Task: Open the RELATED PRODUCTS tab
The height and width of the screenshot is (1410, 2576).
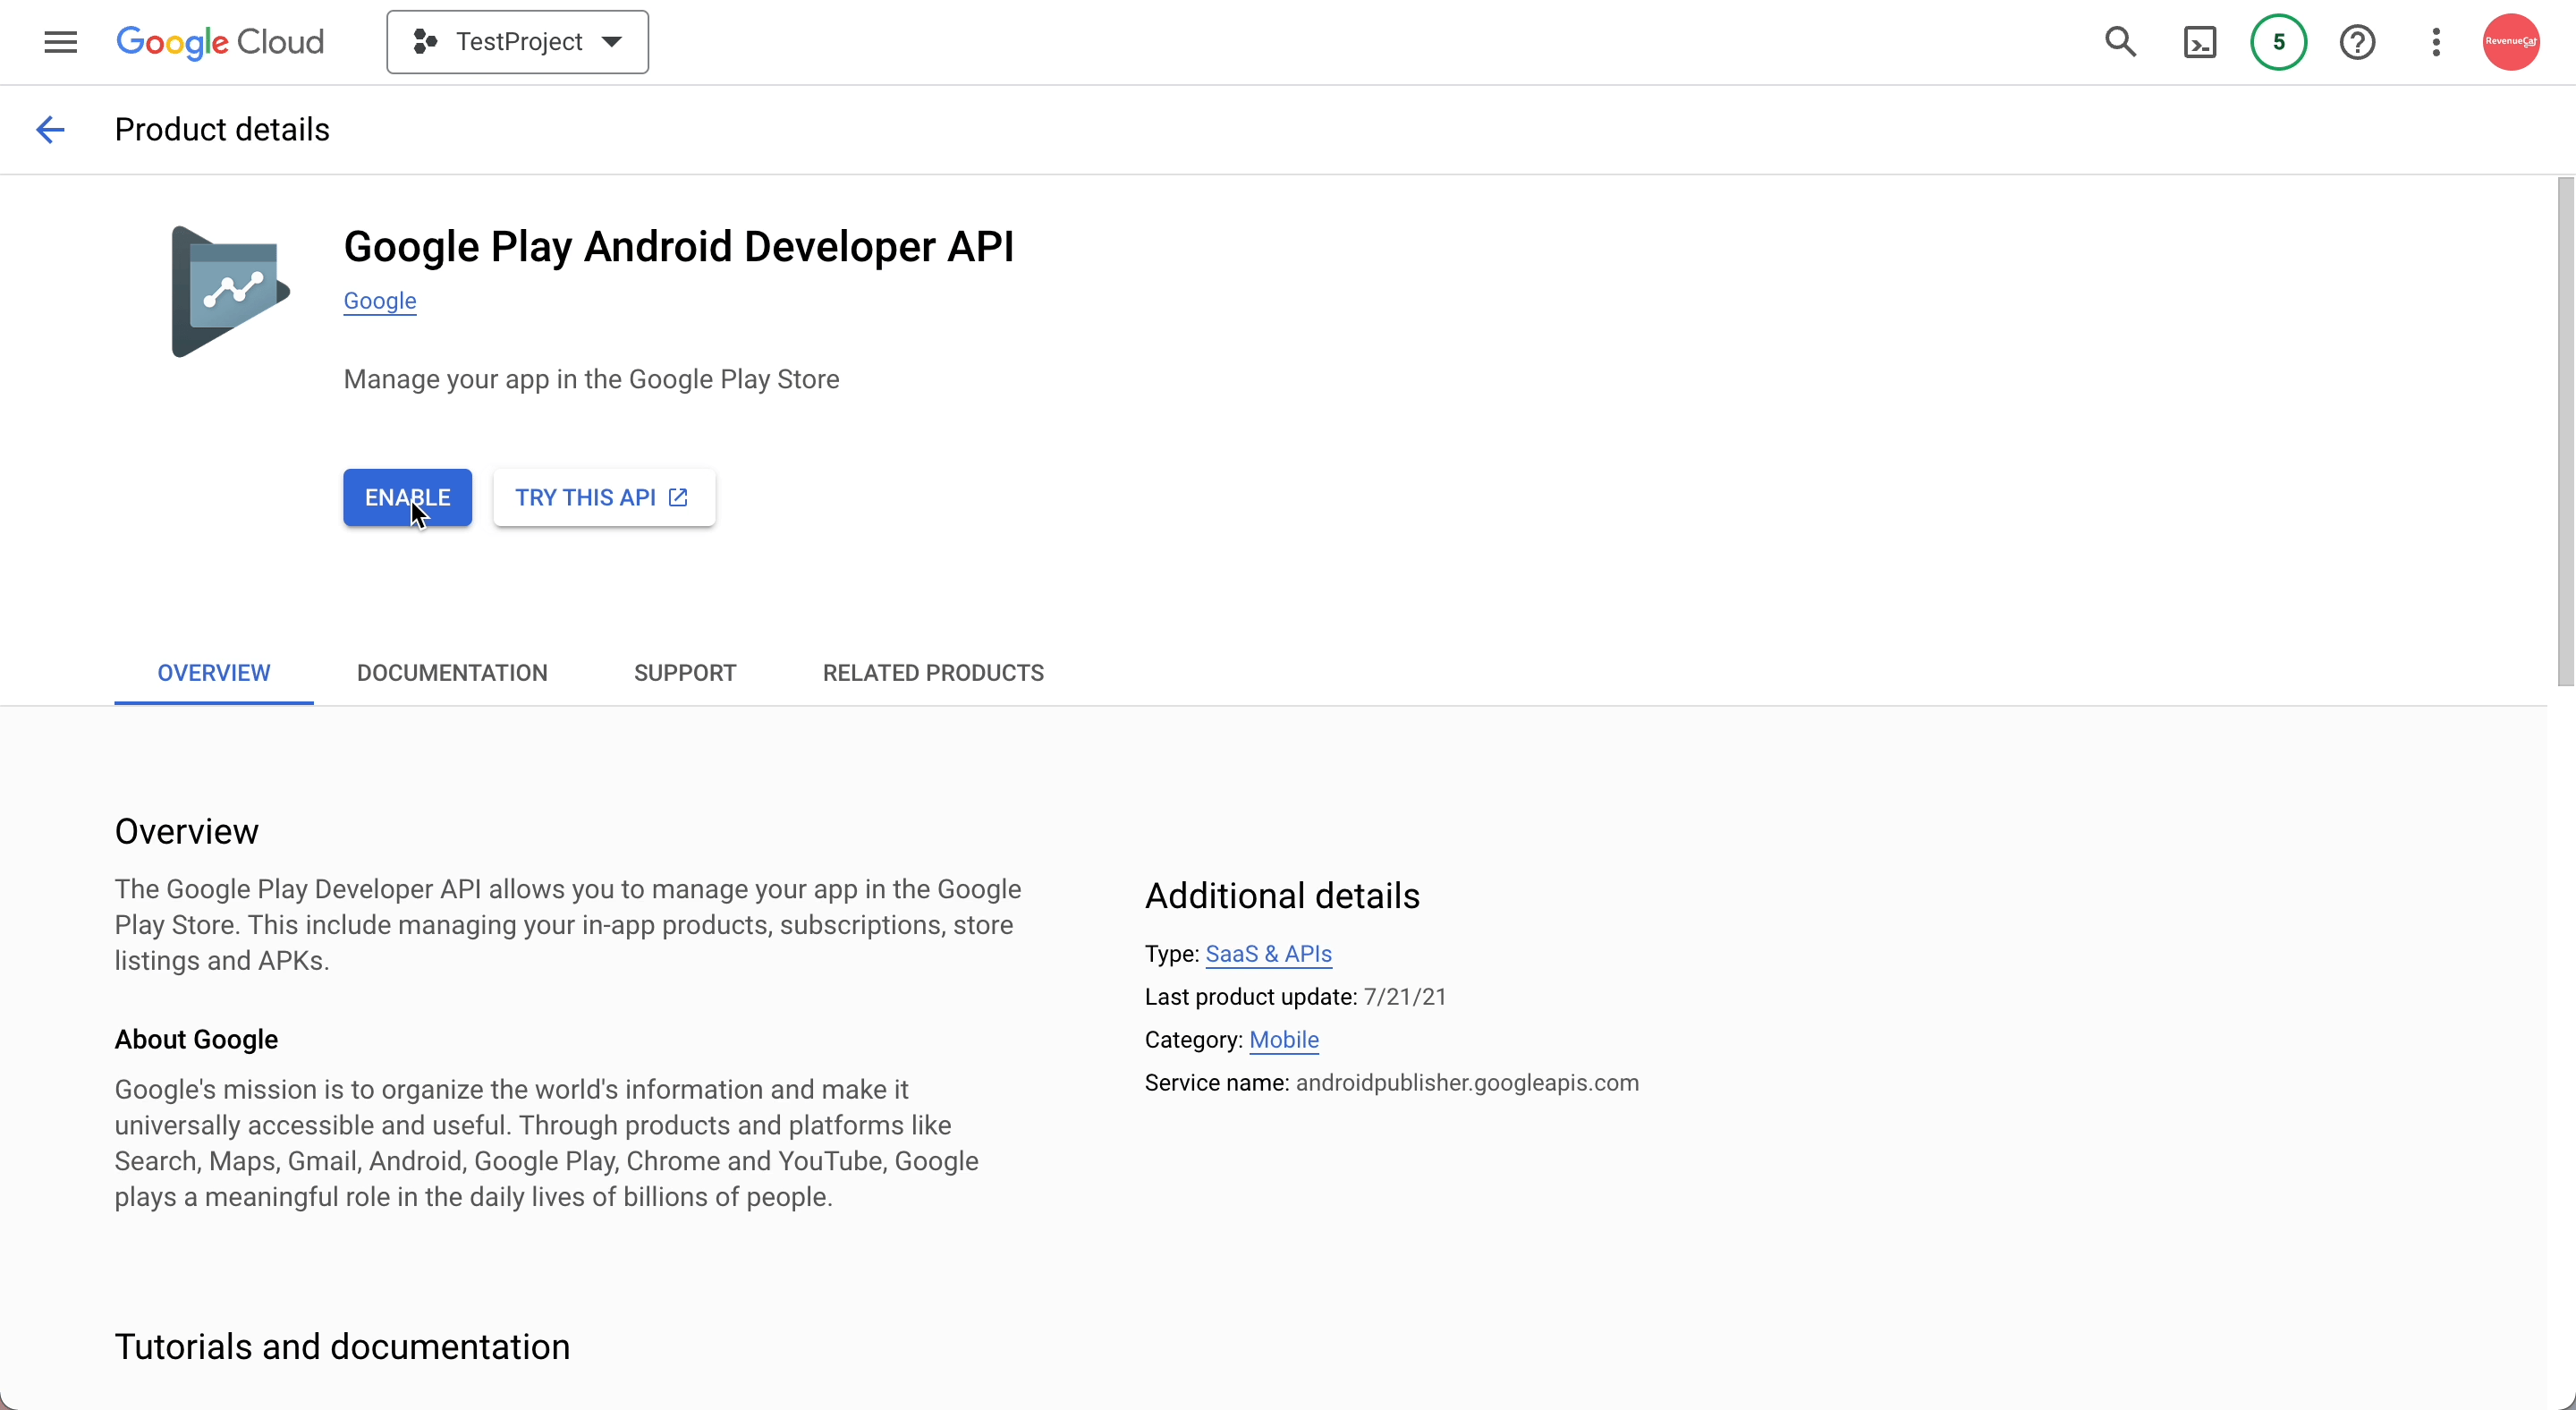Action: point(932,673)
